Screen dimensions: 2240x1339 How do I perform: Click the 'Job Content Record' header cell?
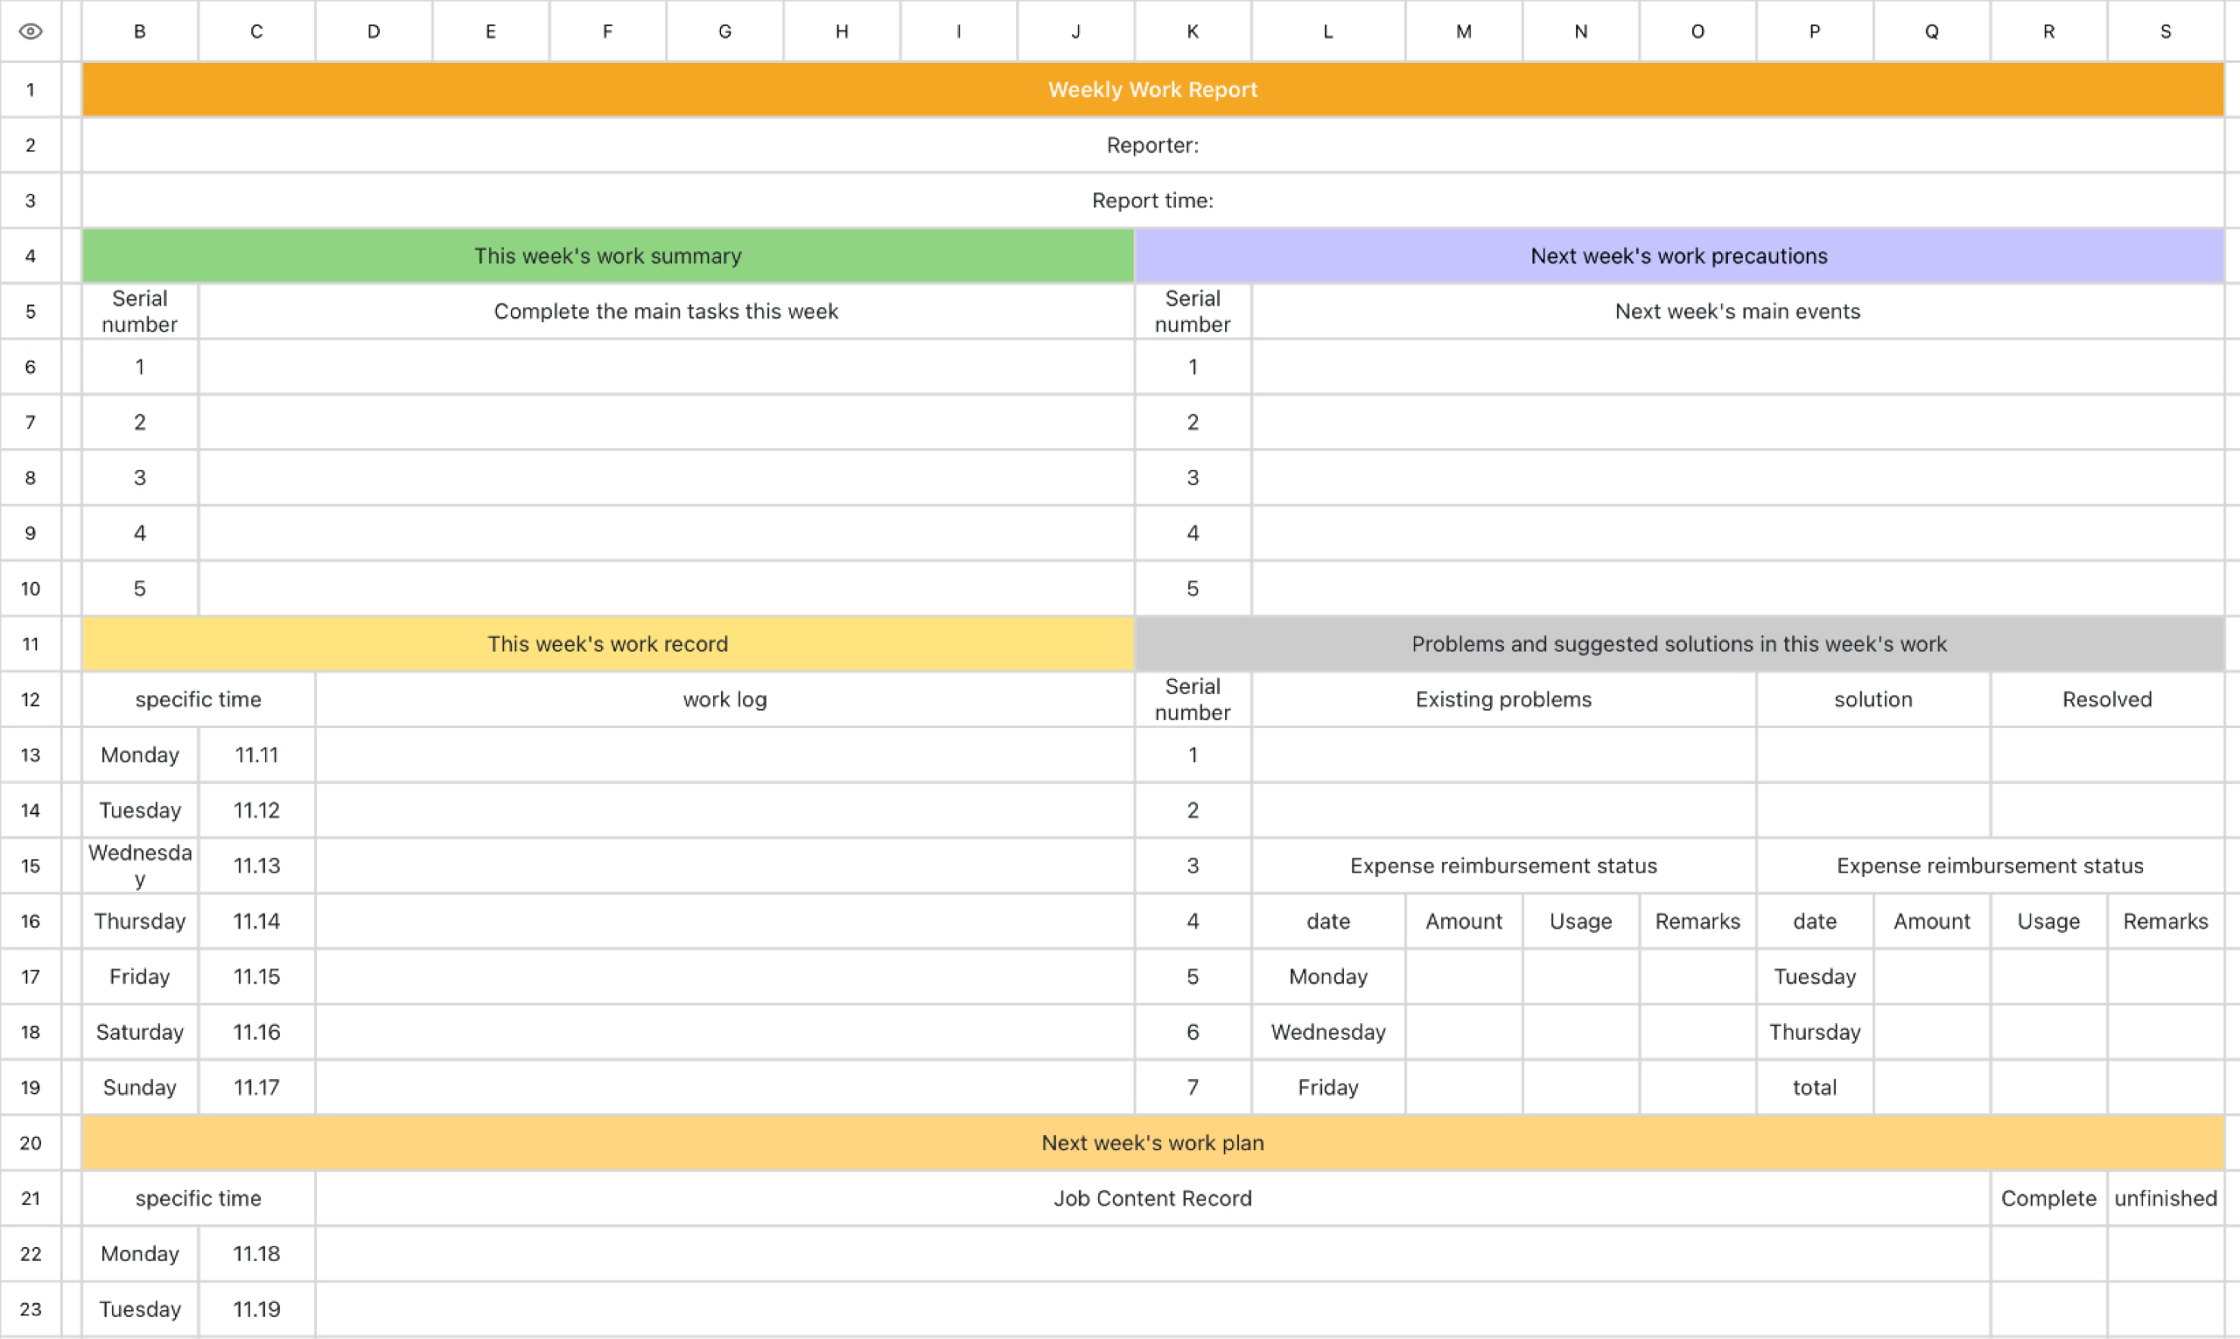[x=1153, y=1198]
